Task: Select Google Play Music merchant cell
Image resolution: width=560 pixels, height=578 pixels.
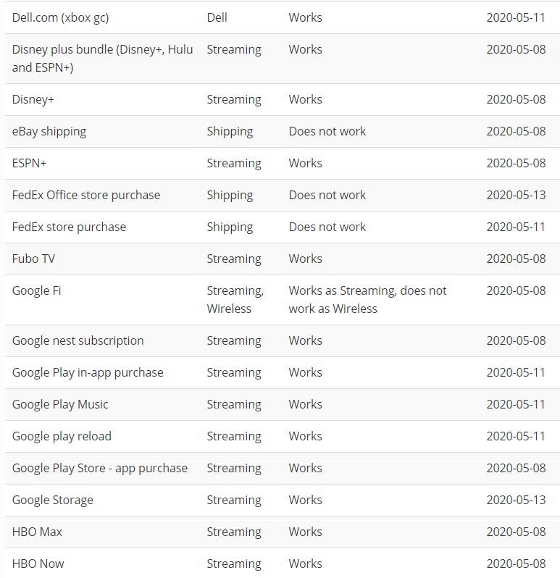Action: 60,405
